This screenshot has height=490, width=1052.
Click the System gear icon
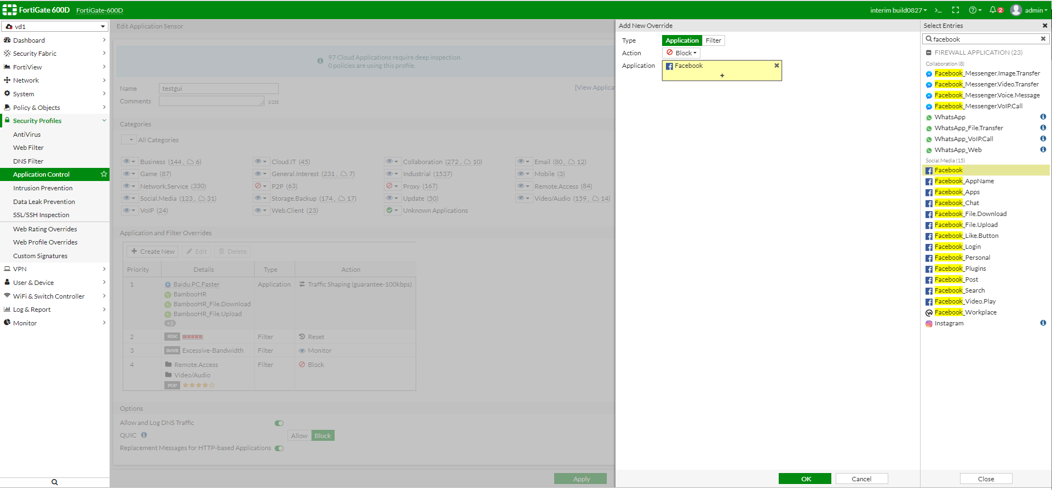[7, 94]
